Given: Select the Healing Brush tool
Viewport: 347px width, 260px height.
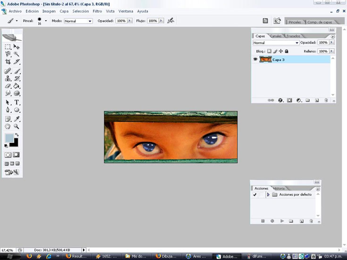Looking at the screenshot, I should pos(8,71).
